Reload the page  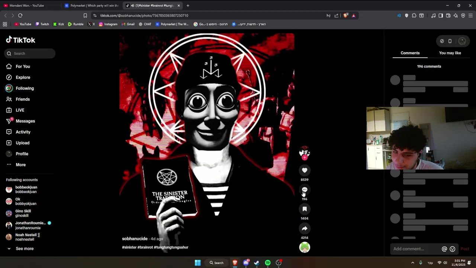point(20,16)
